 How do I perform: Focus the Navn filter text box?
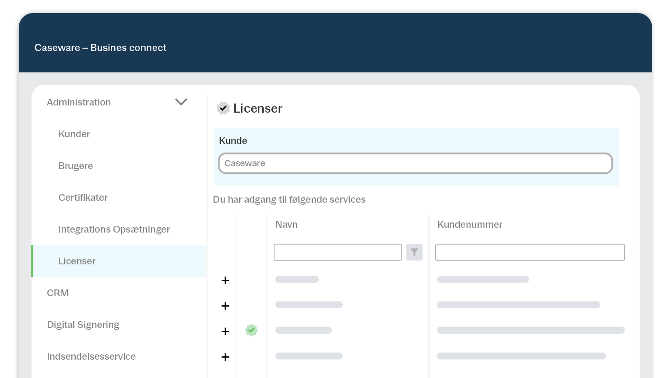337,252
